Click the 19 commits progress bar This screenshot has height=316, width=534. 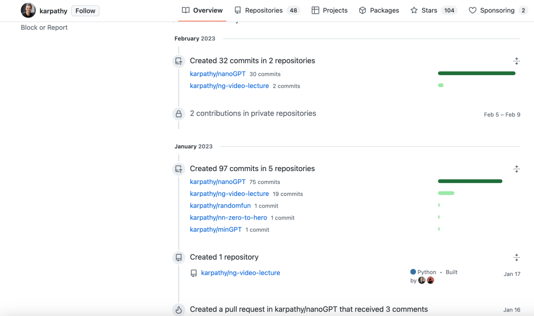point(446,193)
